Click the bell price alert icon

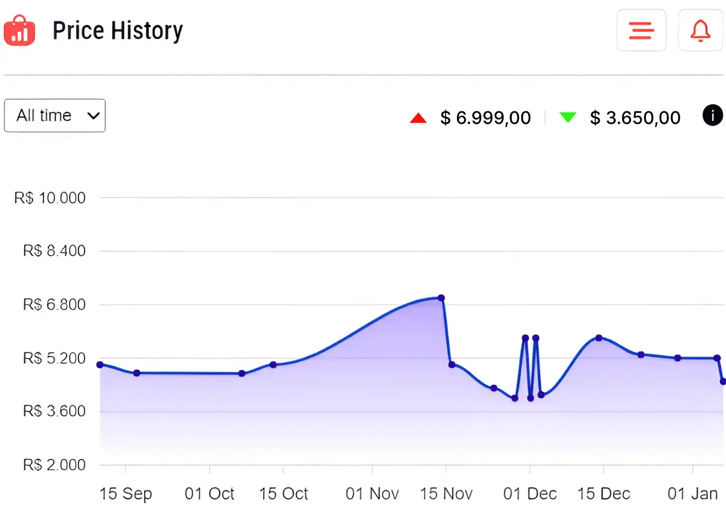tap(700, 31)
